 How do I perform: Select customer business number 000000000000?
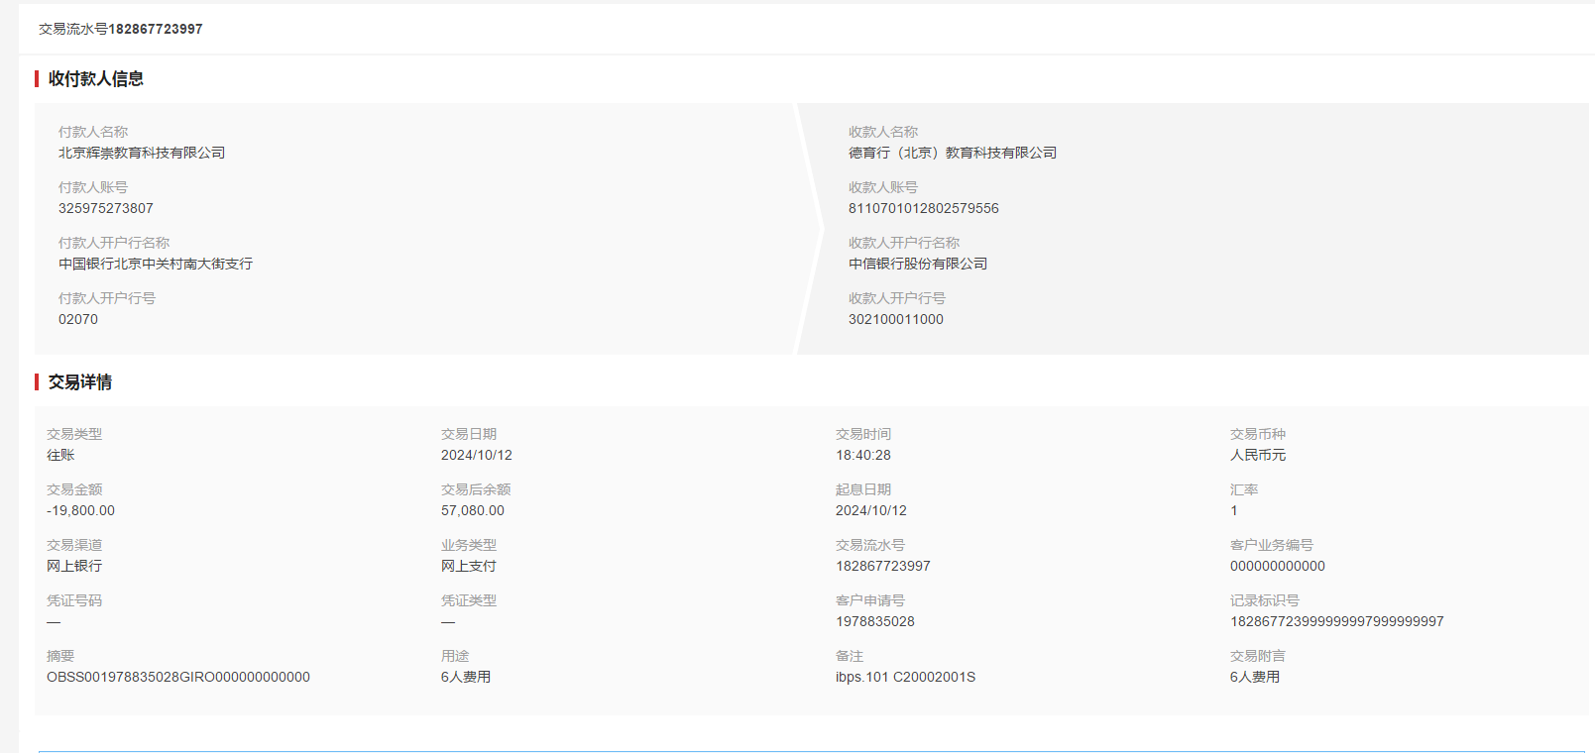point(1278,566)
